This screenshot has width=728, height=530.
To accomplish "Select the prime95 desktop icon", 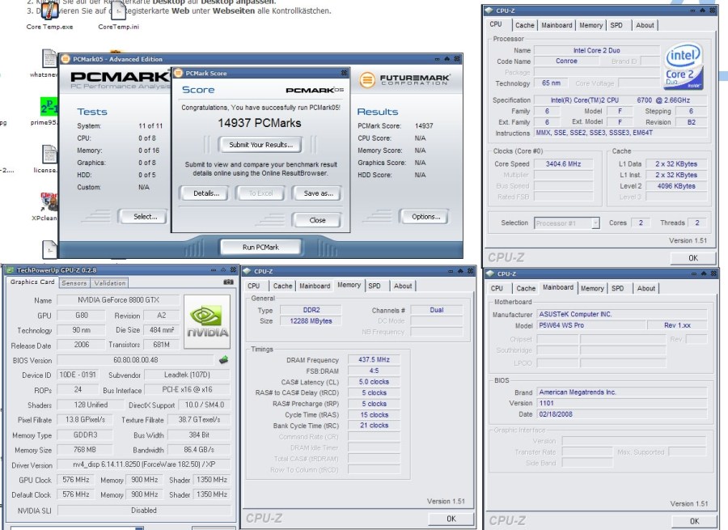I will click(49, 107).
